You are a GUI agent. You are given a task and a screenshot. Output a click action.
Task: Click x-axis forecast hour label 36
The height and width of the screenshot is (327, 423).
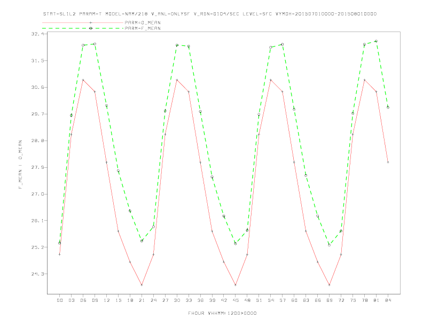coord(200,300)
